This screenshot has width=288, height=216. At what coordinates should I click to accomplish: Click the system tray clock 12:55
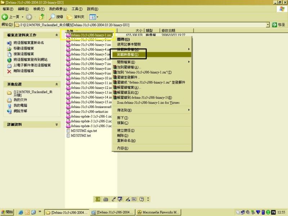pos(281,212)
